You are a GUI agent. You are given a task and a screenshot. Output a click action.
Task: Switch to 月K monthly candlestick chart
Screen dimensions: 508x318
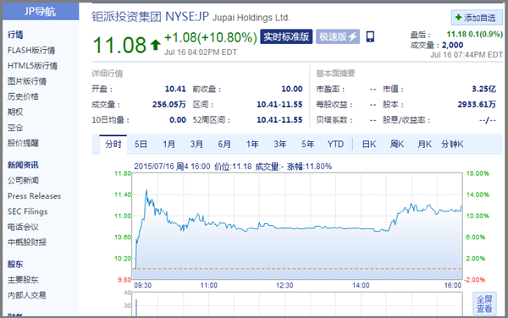(425, 144)
